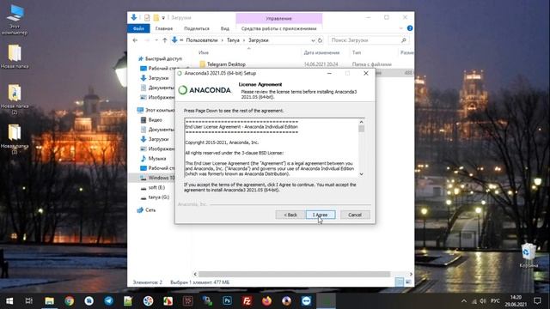This screenshot has width=550, height=309.
Task: Click I Agree in Anaconda setup
Action: 321,215
